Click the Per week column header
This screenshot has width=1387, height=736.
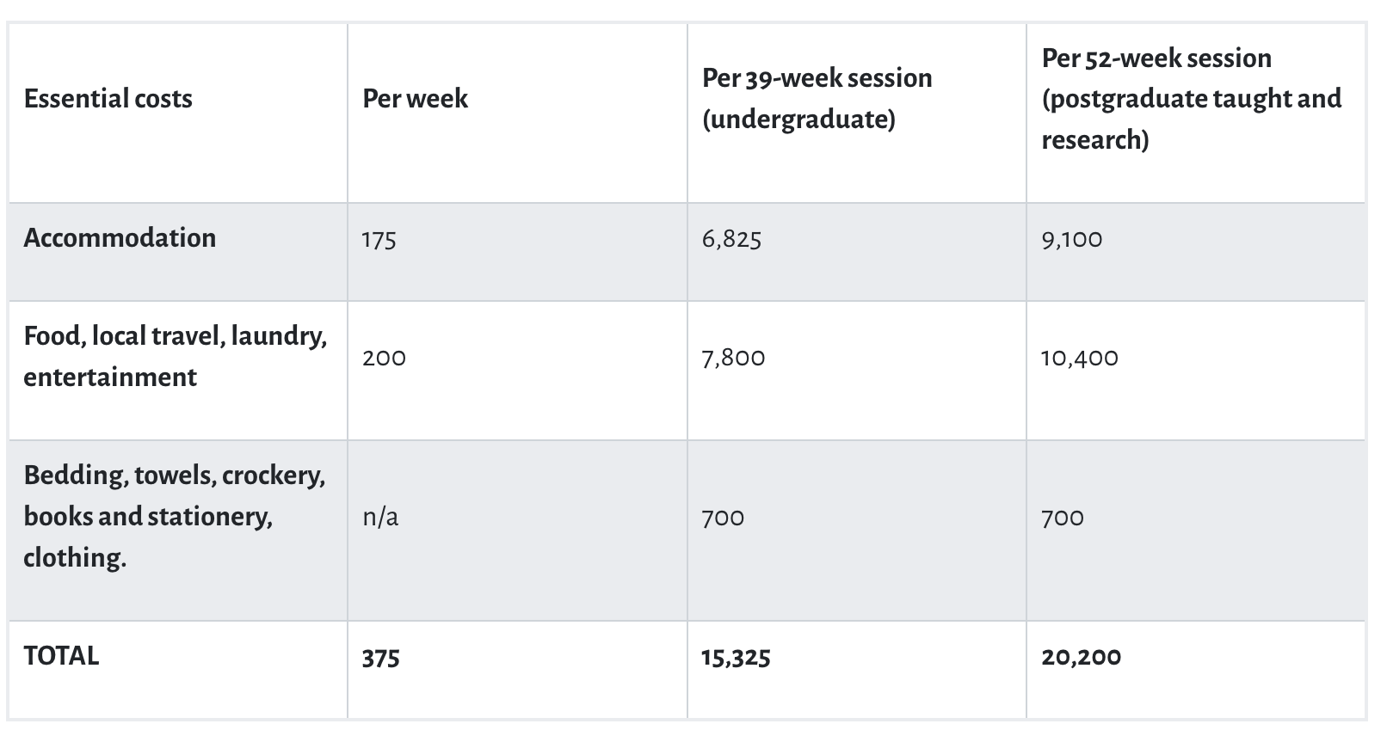pyautogui.click(x=415, y=99)
